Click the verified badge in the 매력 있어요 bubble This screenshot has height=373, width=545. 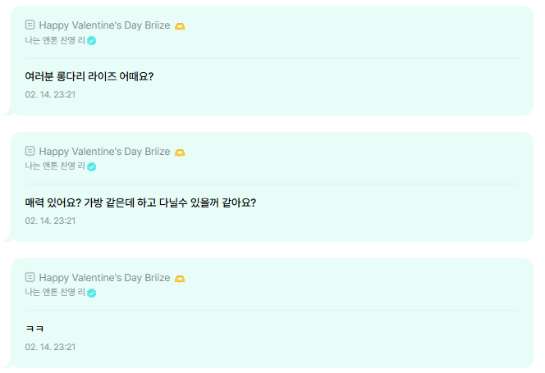click(x=92, y=166)
